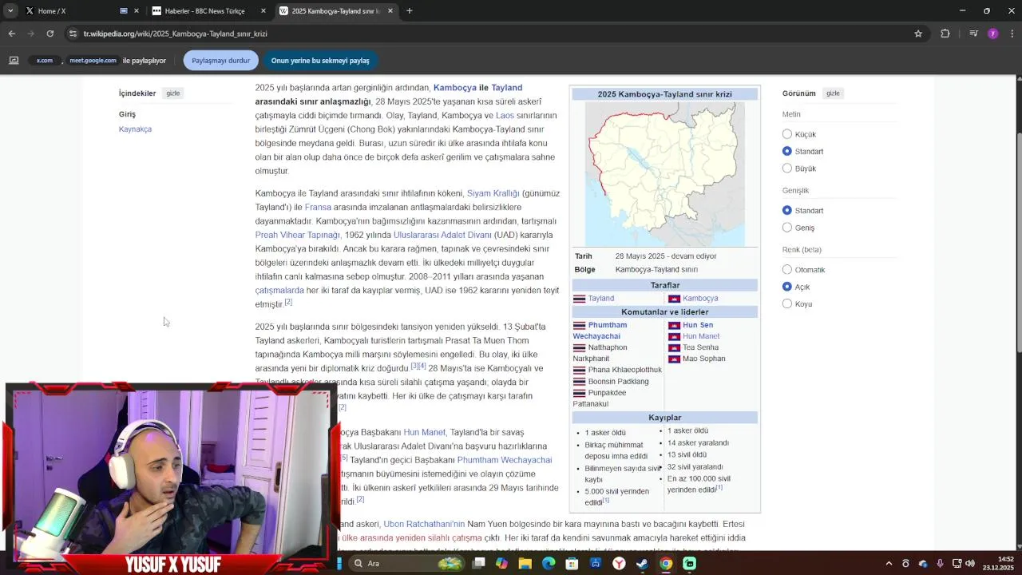Click microphone icon in system tray
The height and width of the screenshot is (575, 1022).
click(940, 564)
